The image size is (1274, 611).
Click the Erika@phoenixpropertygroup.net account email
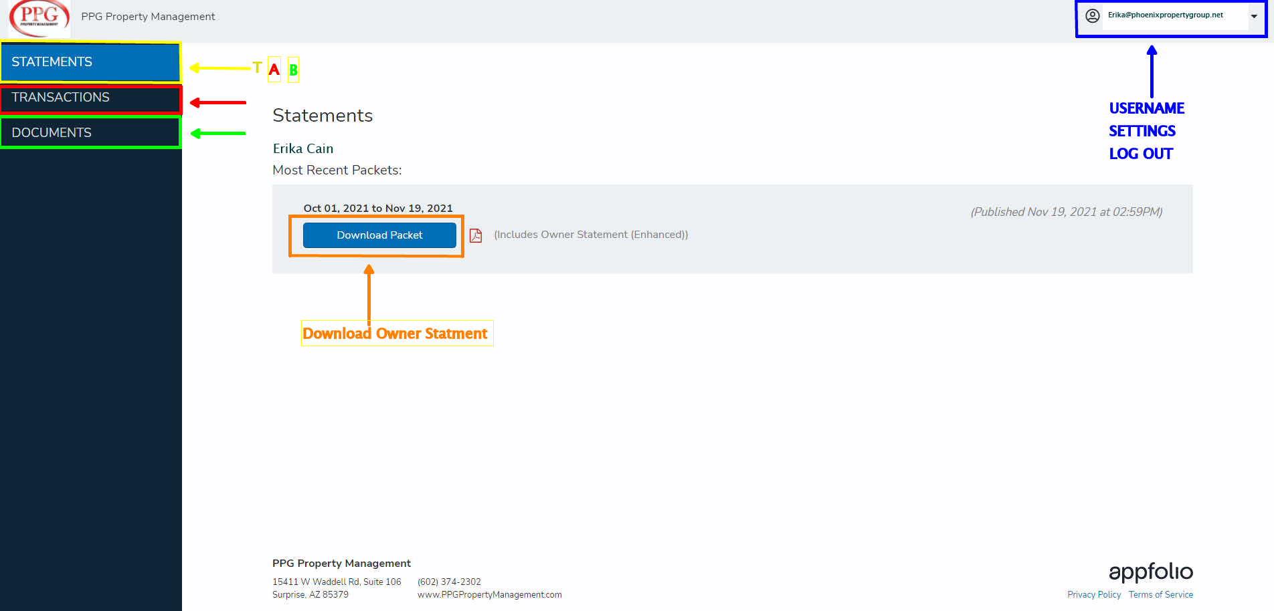[x=1165, y=15]
